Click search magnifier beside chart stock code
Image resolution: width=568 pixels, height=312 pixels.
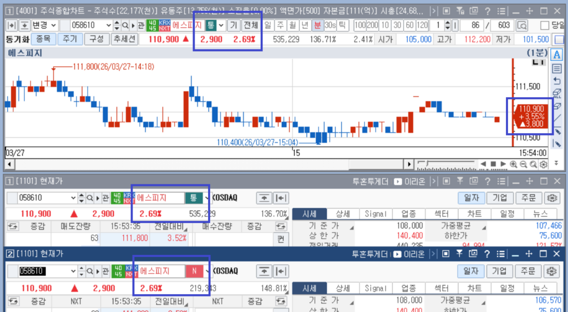click(125, 25)
